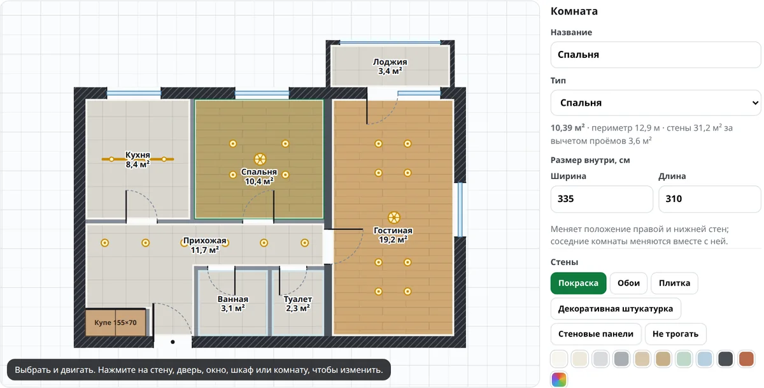Choose Стеновые панели wall finish
Screen dimensions: 764x388
pyautogui.click(x=596, y=334)
